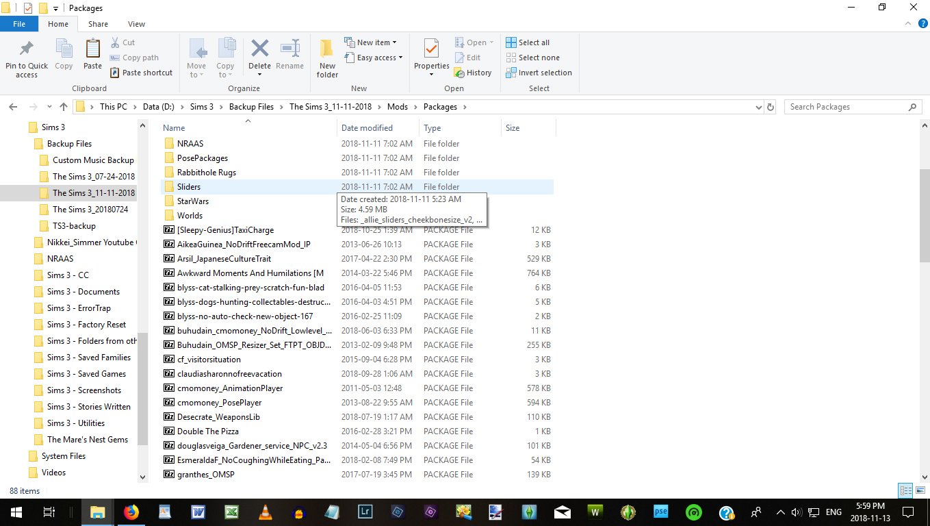Click the file list vertical scrollbar
This screenshot has width=930, height=526.
click(x=925, y=215)
